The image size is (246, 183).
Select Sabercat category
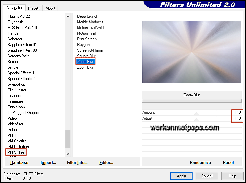(15, 39)
